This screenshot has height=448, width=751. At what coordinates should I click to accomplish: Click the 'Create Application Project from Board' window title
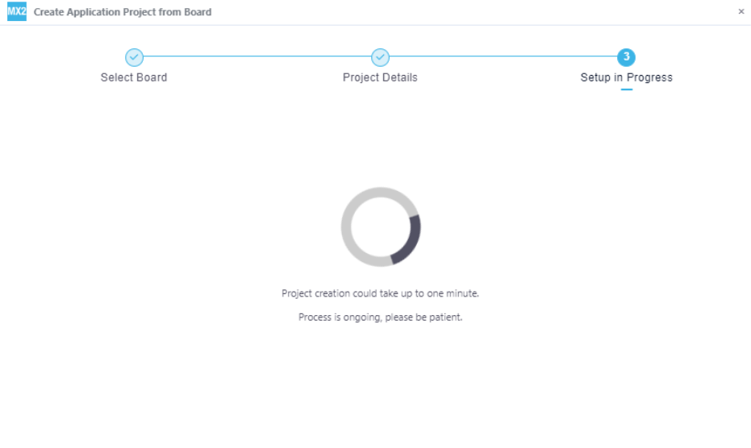(123, 12)
